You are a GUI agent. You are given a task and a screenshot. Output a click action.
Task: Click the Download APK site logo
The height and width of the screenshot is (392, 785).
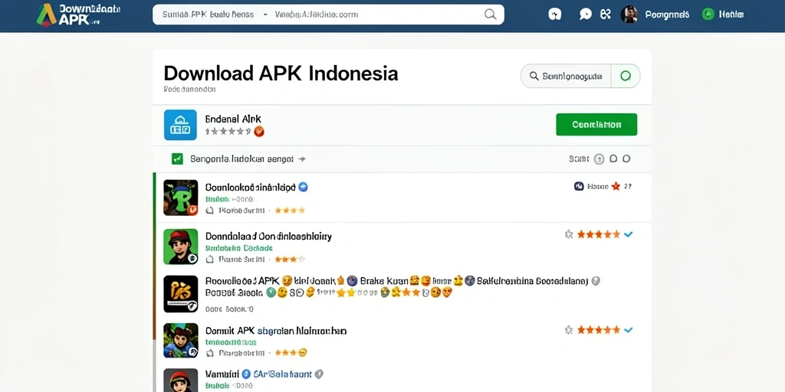(x=78, y=15)
